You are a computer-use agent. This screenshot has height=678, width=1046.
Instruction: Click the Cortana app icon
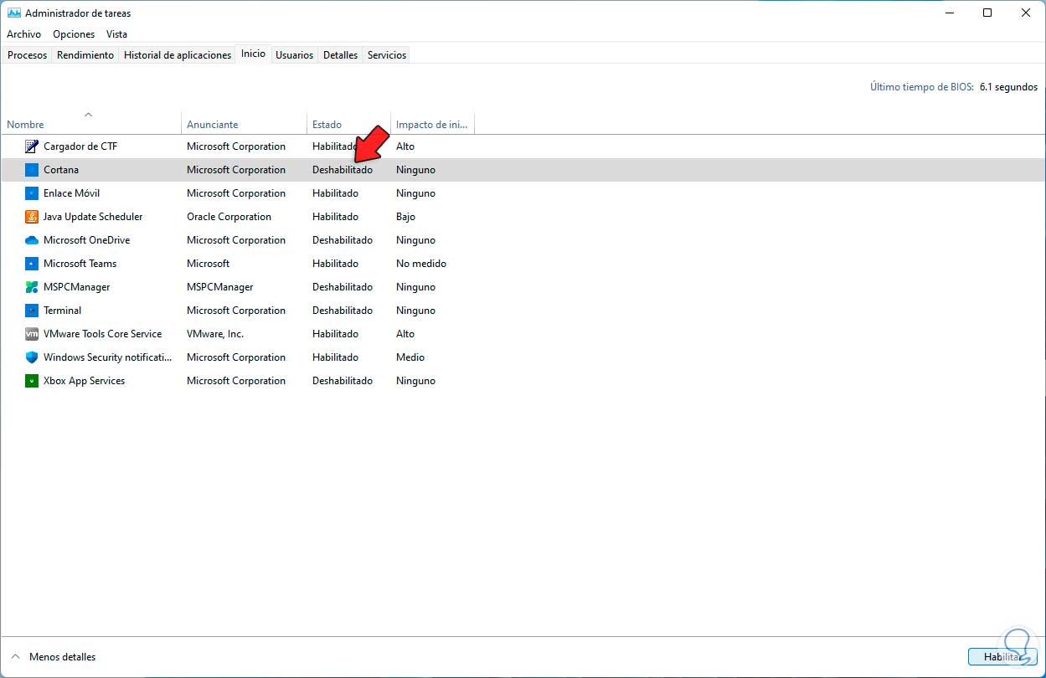[32, 170]
